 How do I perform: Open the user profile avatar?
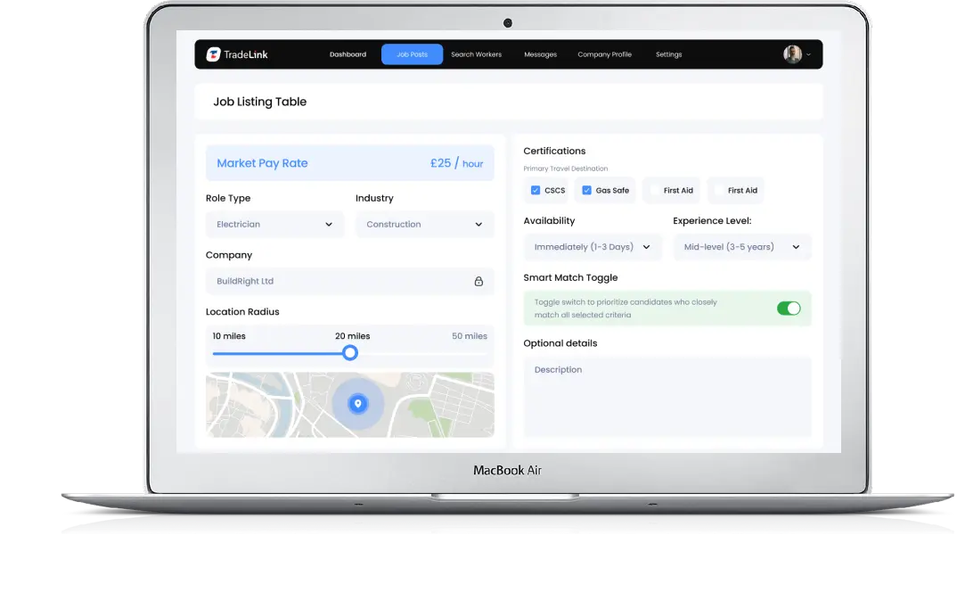tap(791, 54)
